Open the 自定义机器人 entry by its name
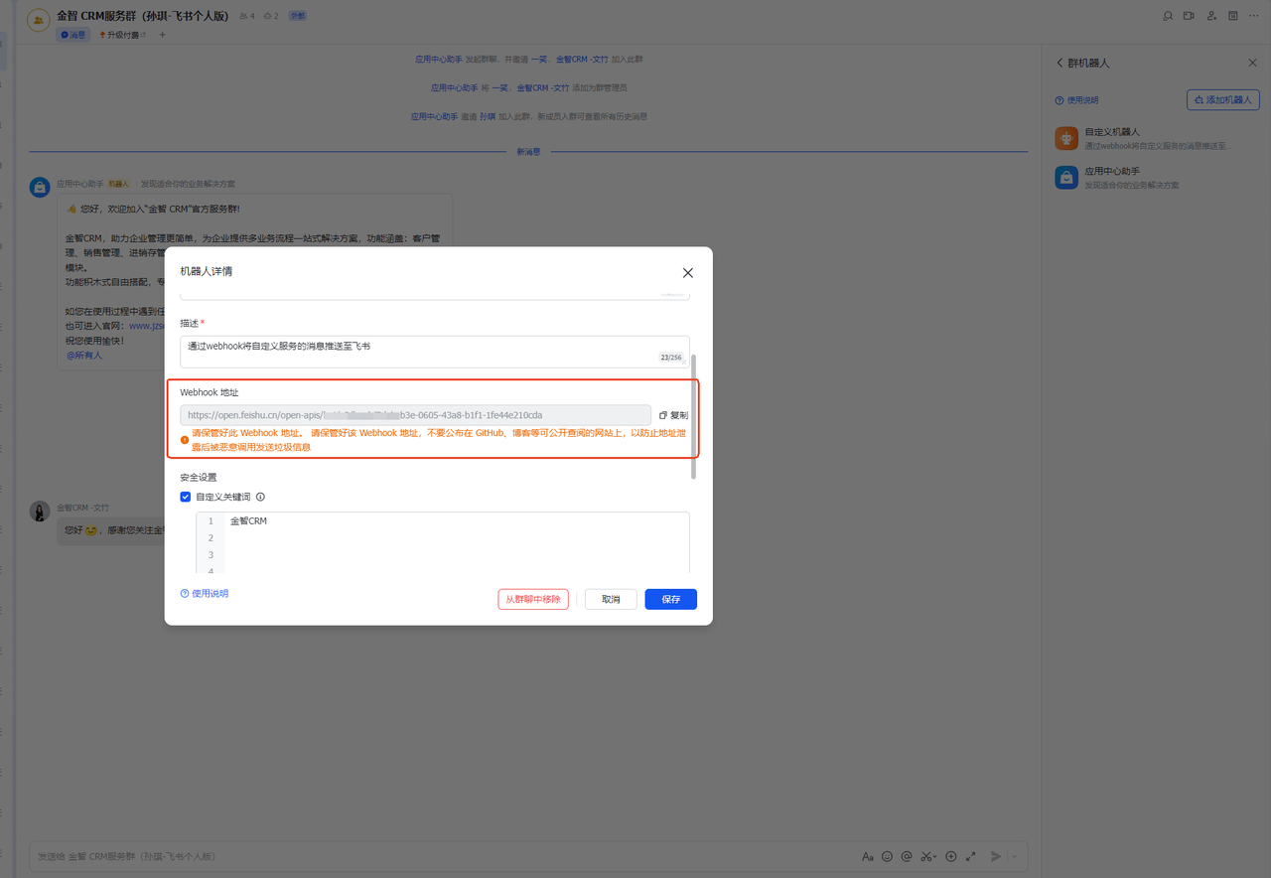The image size is (1271, 878). pyautogui.click(x=1112, y=132)
